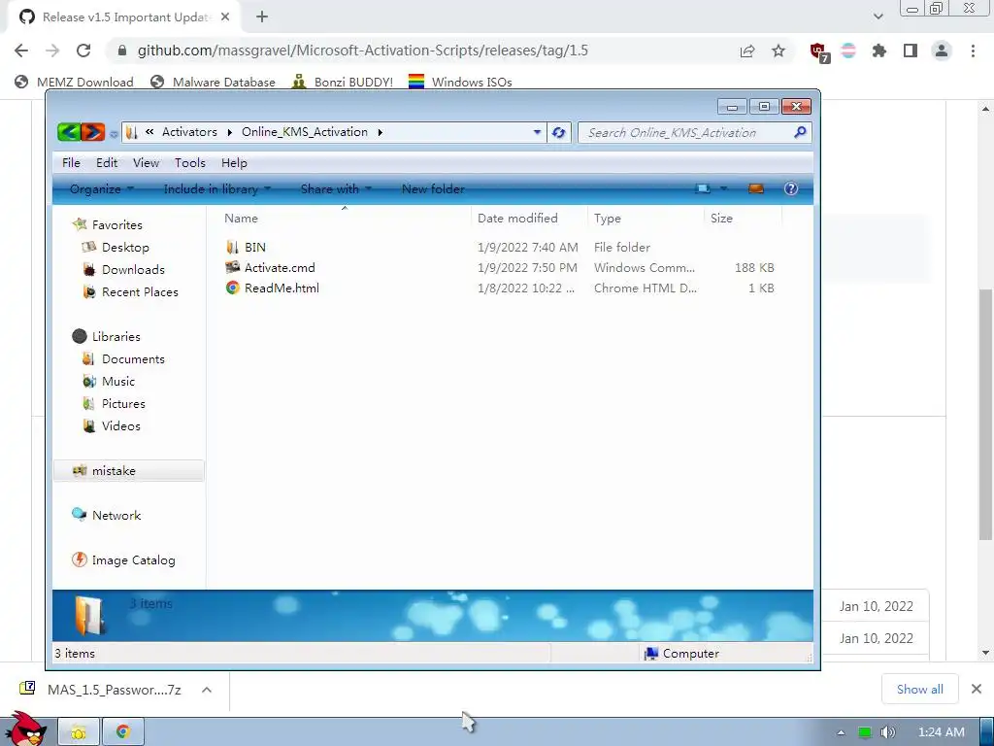Open the Chrome side panel icon
Screen dimensions: 994x746
pos(911,51)
